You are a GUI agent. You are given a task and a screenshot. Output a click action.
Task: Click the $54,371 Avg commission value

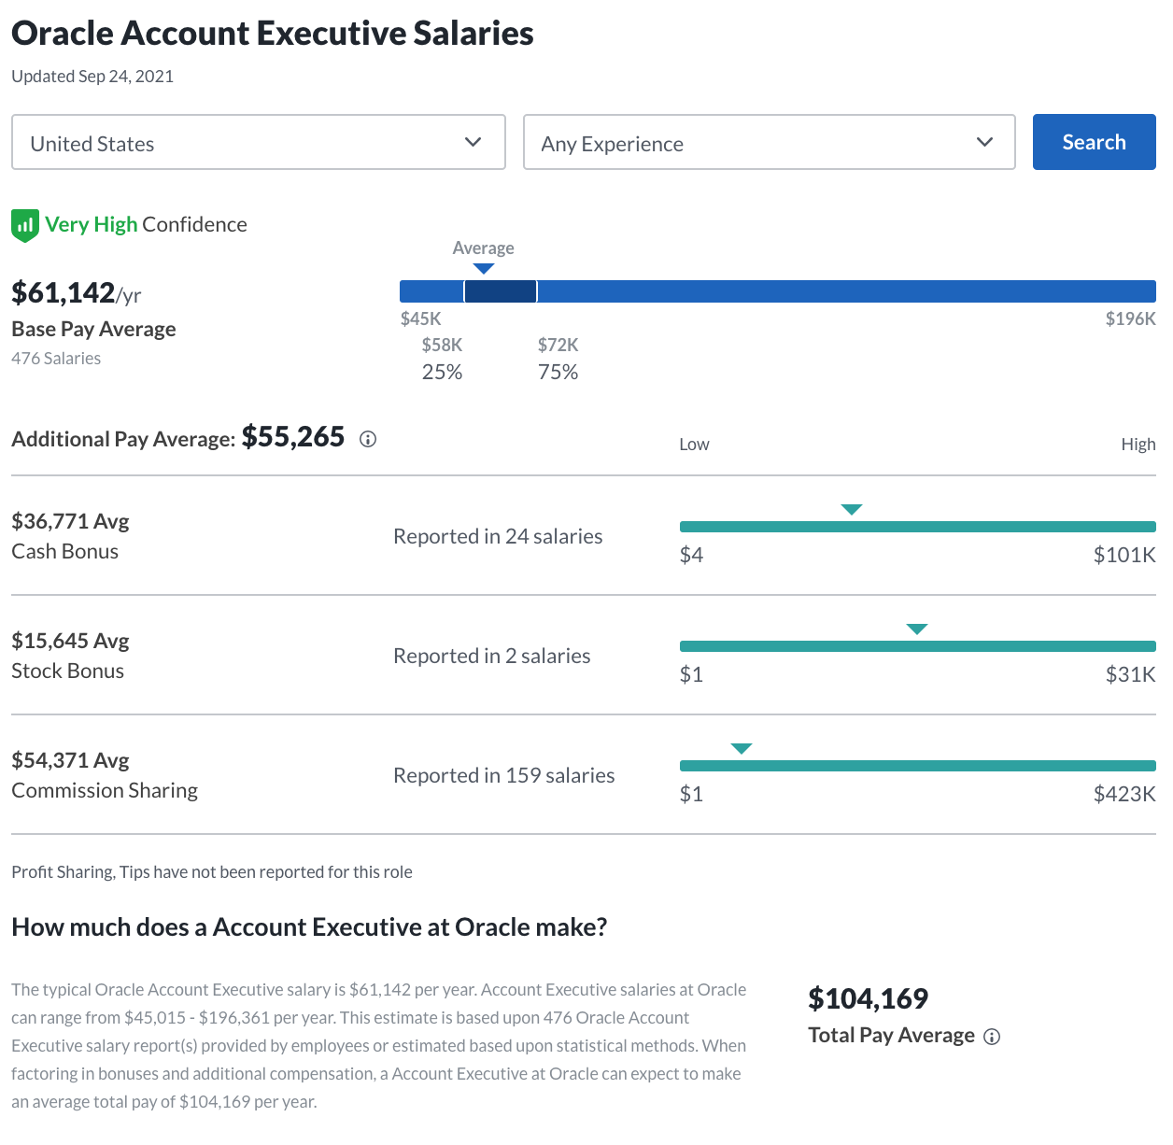[x=70, y=760]
